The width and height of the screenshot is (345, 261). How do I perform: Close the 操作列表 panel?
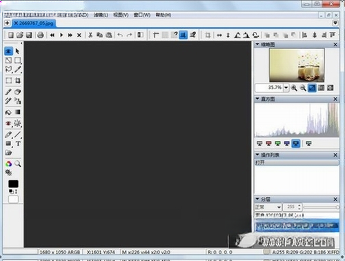(335, 155)
